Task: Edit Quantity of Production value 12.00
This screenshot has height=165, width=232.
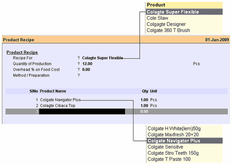Action: tap(87, 64)
